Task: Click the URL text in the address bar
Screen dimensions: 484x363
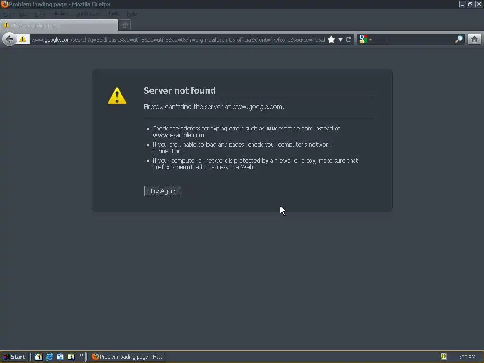Action: click(178, 40)
